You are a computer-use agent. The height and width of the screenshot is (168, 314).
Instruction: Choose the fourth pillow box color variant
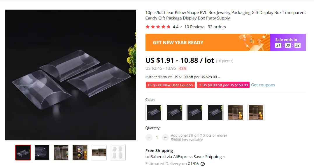[215, 112]
